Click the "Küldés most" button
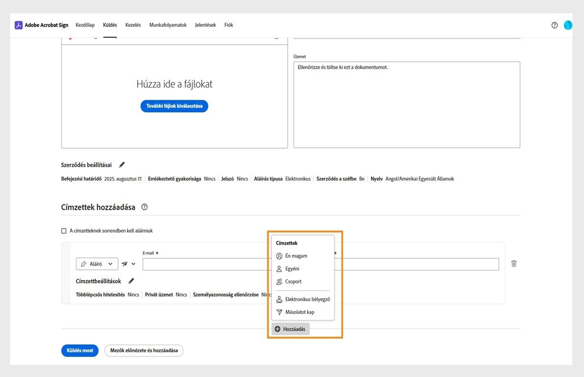The width and height of the screenshot is (584, 377). click(79, 350)
